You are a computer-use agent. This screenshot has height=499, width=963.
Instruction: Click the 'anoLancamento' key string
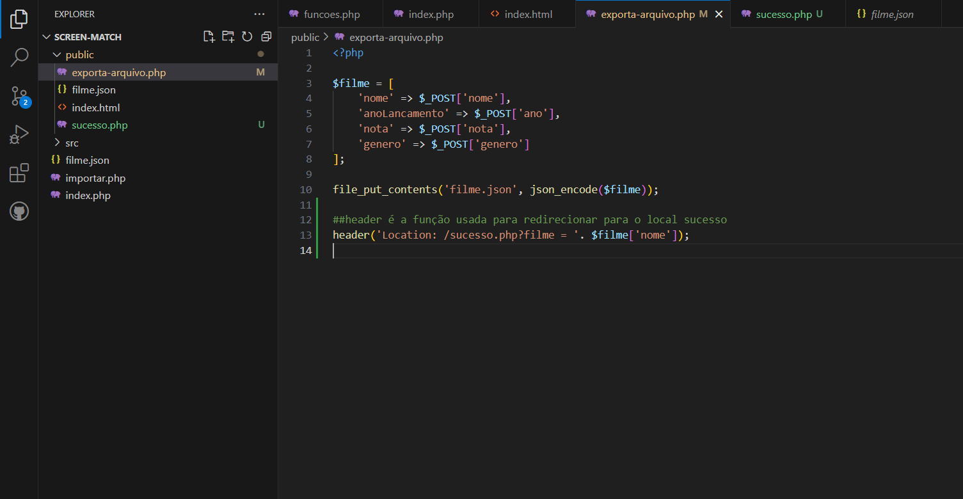[x=404, y=113]
